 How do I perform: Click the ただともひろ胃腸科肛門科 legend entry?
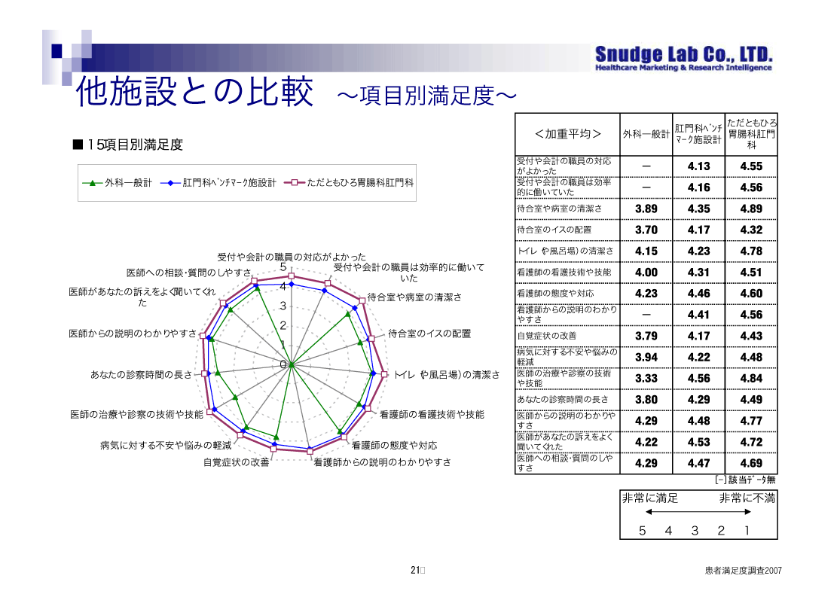click(x=349, y=183)
